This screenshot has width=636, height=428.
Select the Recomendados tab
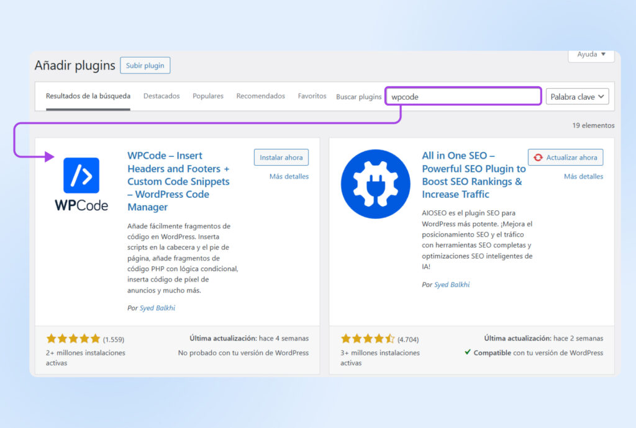(260, 96)
